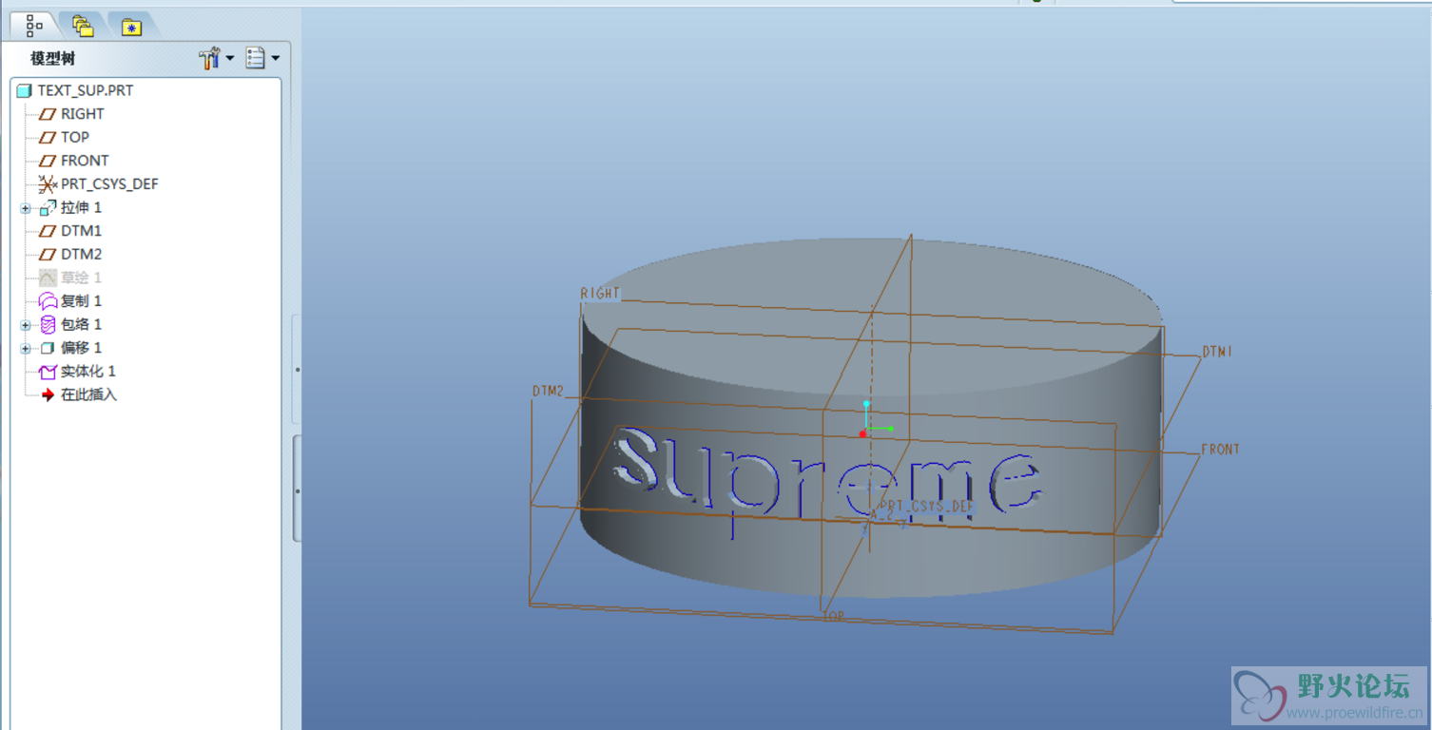Click the lower navigator panel sash handle
Viewport: 1432px width, 730px height.
point(297,490)
